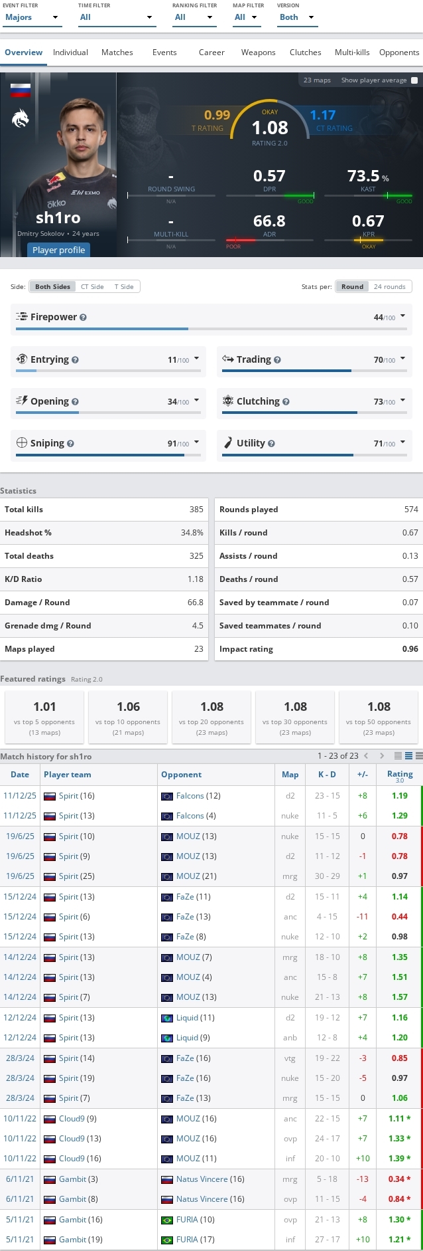423x1251 pixels.
Task: Open Ranking Filter dropdown
Action: click(x=194, y=17)
